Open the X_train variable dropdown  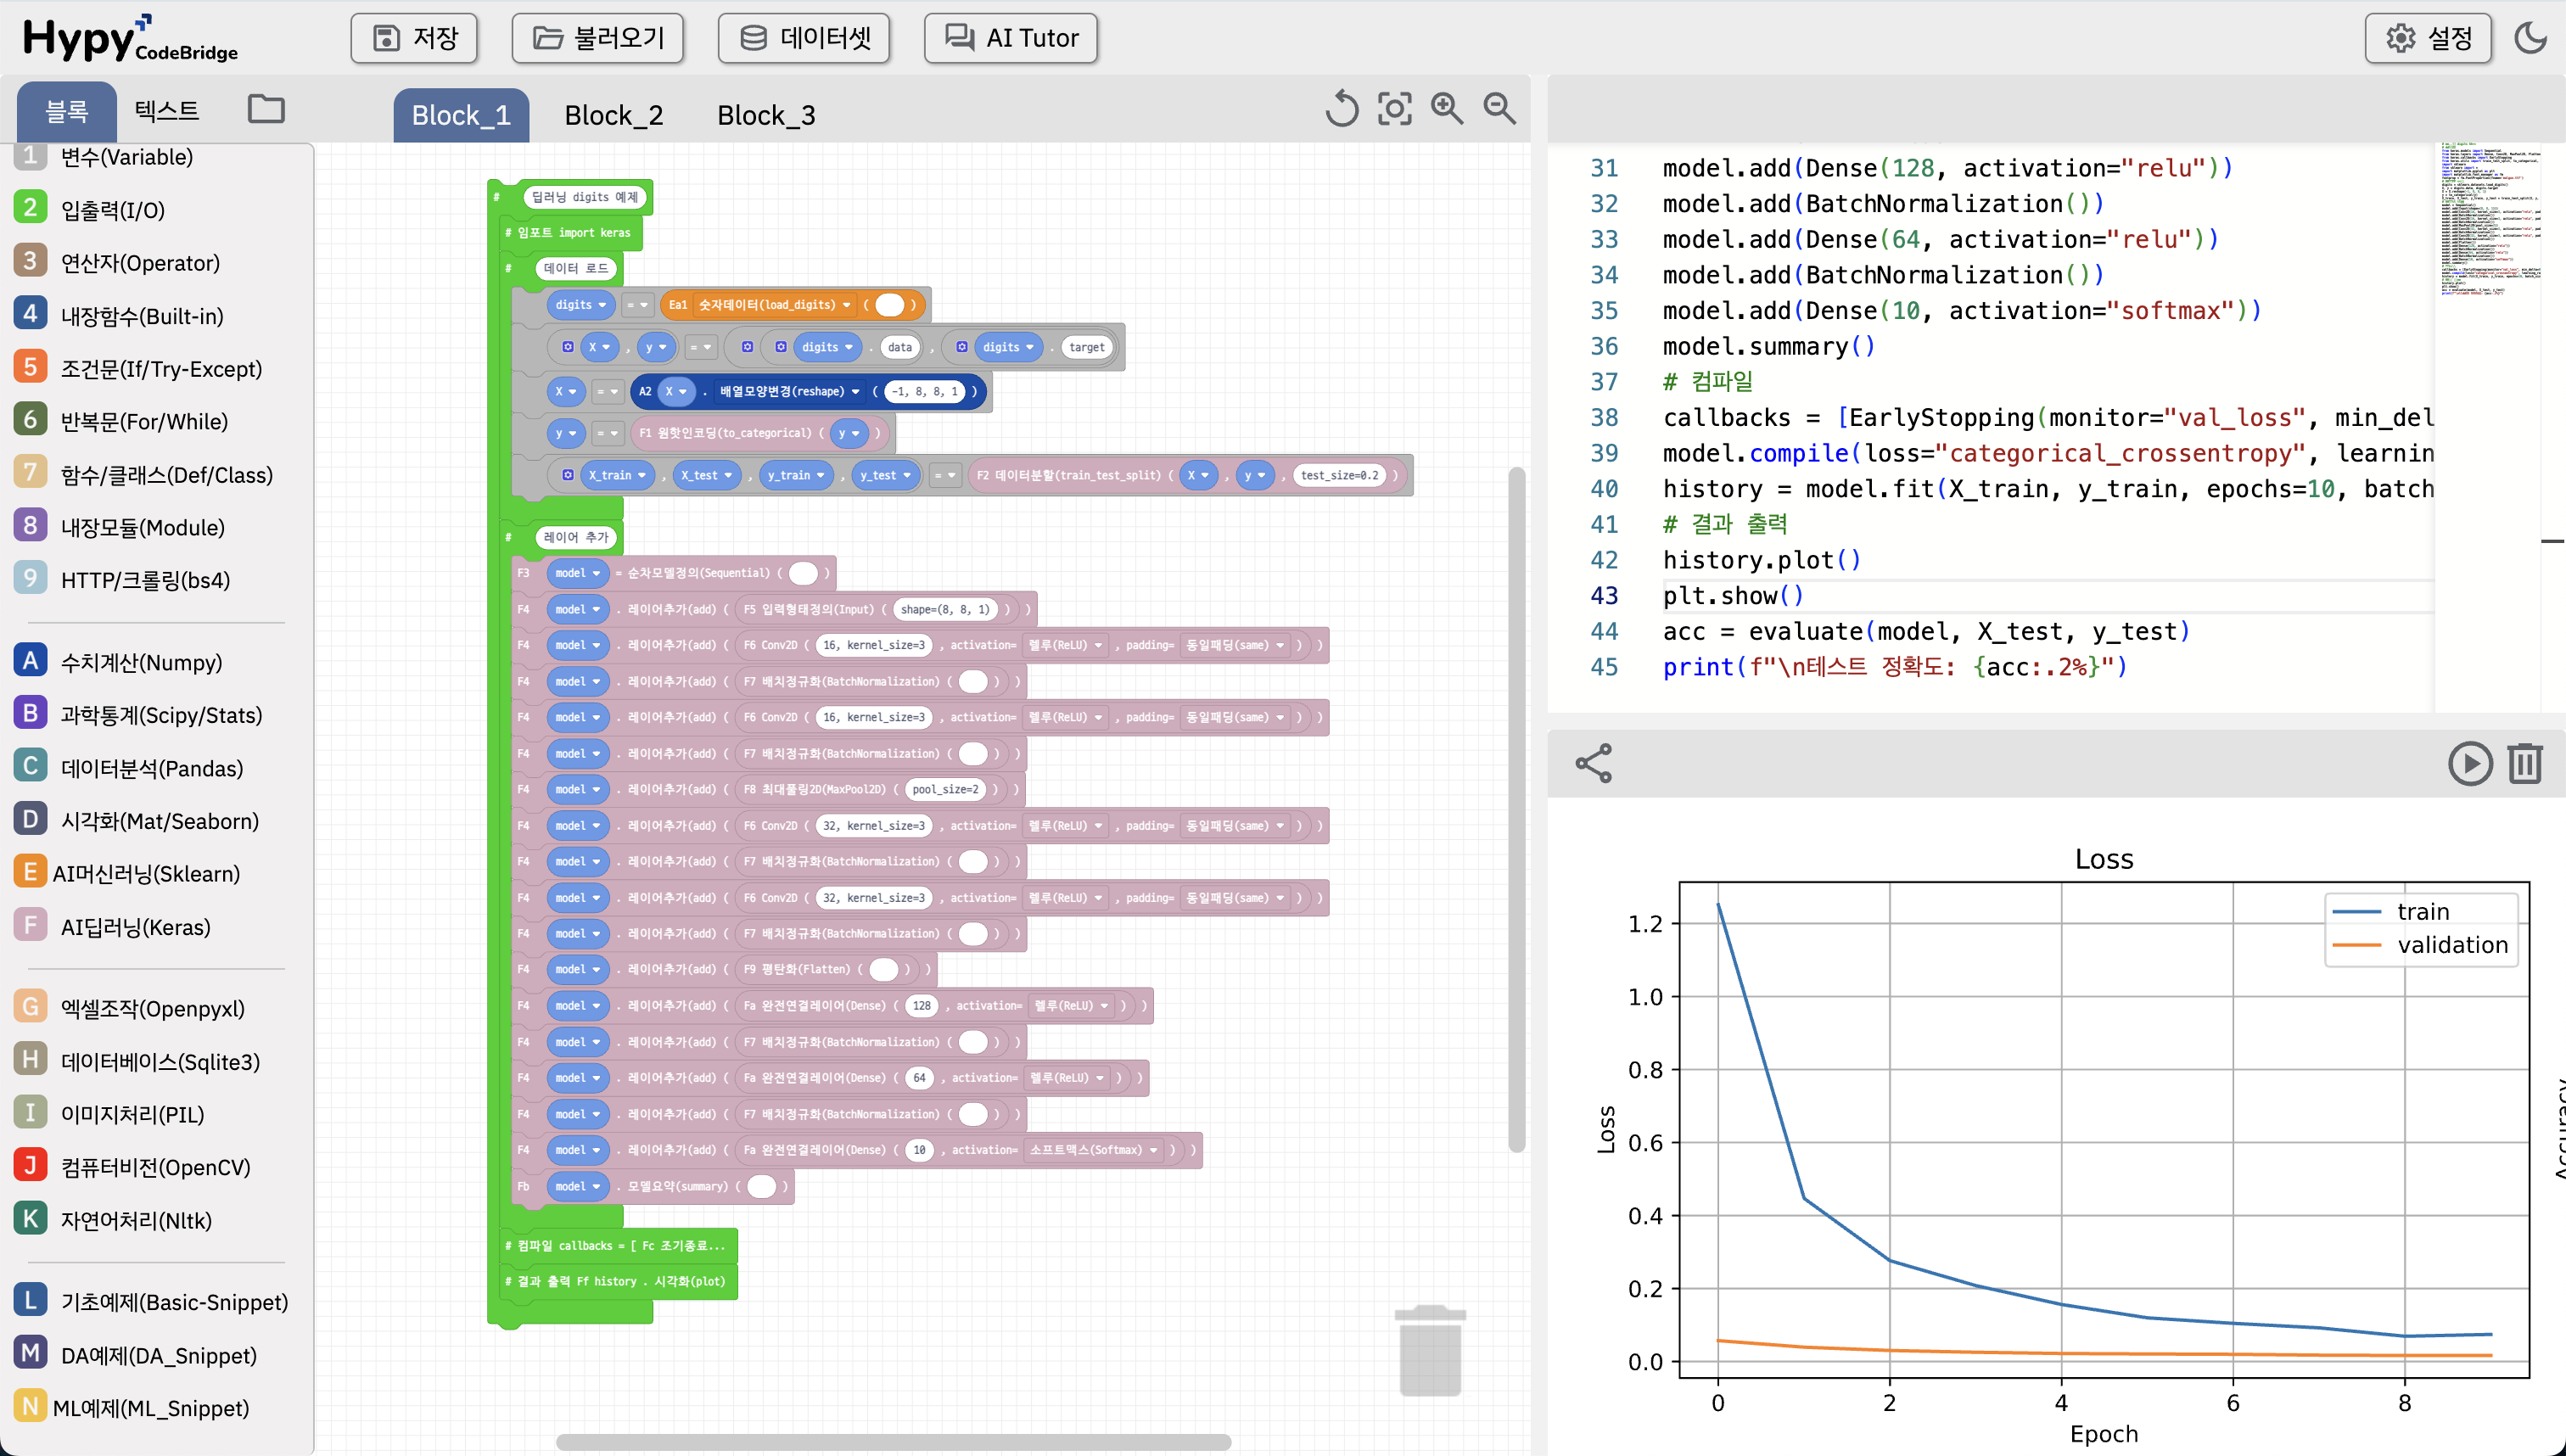click(x=616, y=475)
